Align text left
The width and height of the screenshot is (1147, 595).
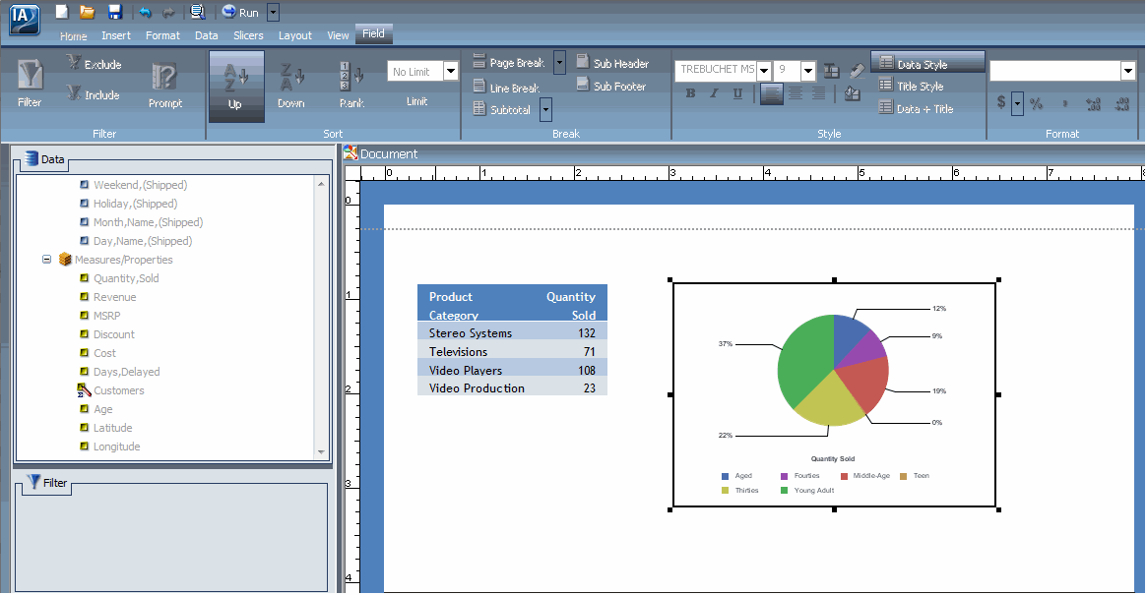coord(771,92)
